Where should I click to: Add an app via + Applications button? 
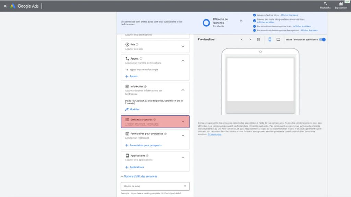pos(134,167)
